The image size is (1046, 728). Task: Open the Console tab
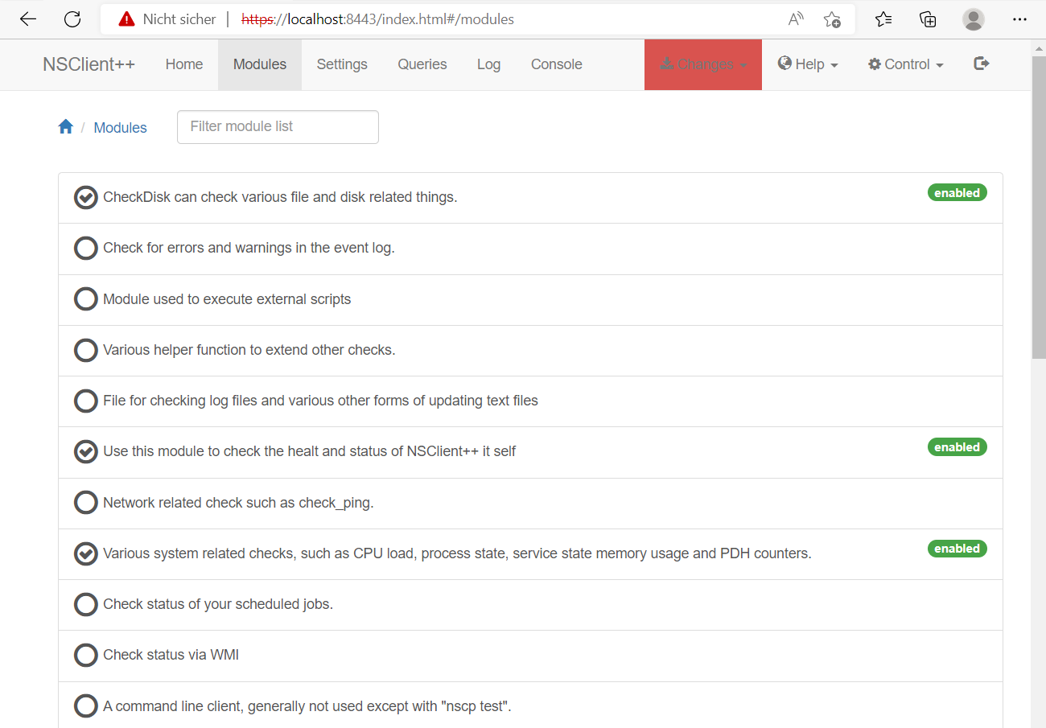557,64
